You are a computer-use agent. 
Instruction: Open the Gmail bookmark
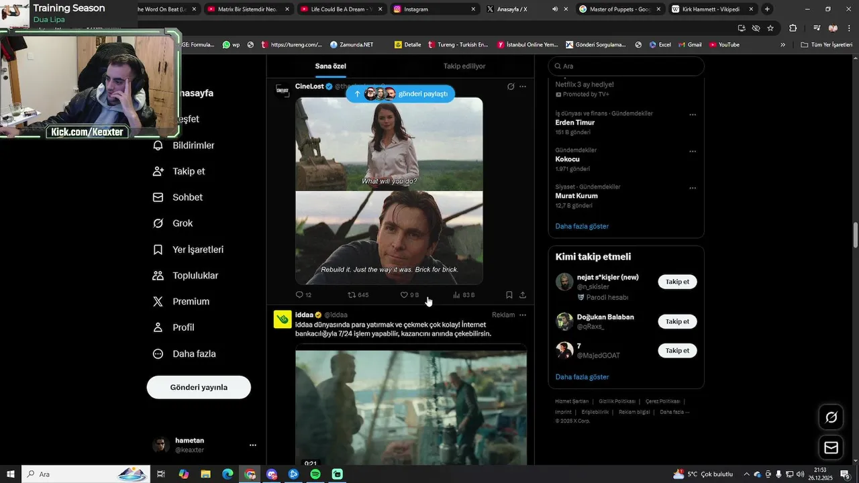tap(689, 45)
